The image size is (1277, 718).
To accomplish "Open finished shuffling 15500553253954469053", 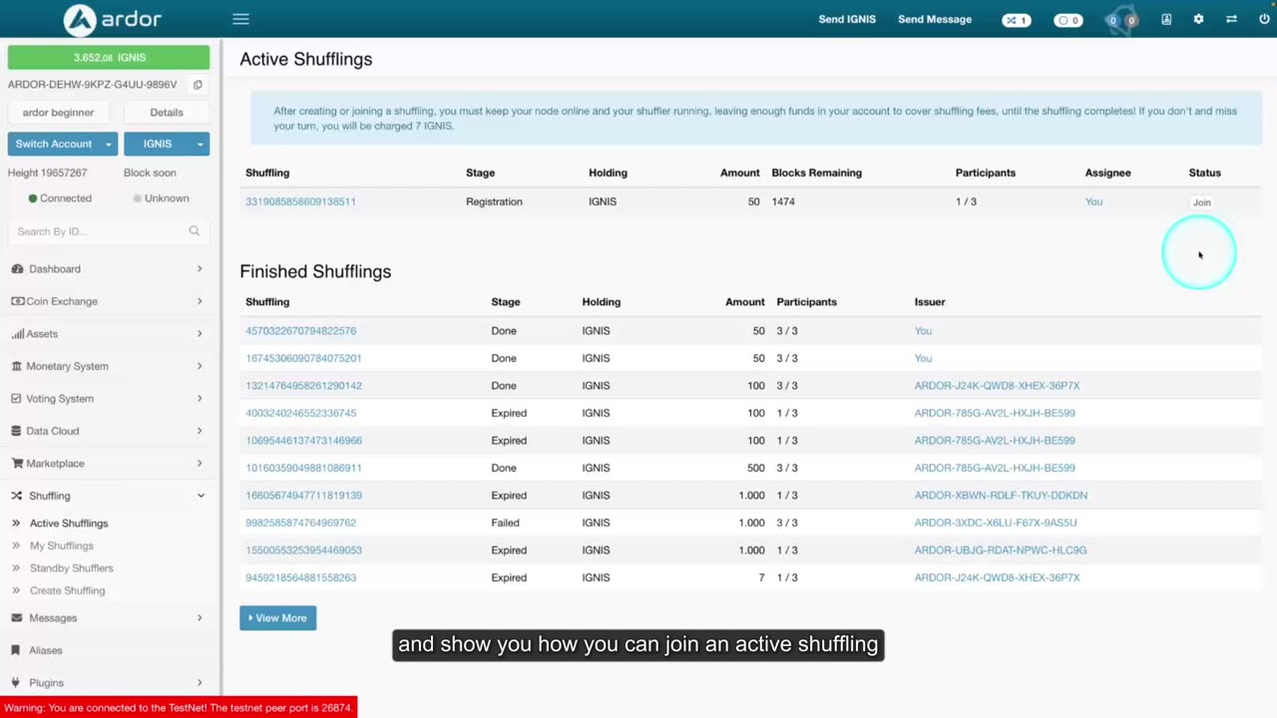I will pyautogui.click(x=303, y=550).
